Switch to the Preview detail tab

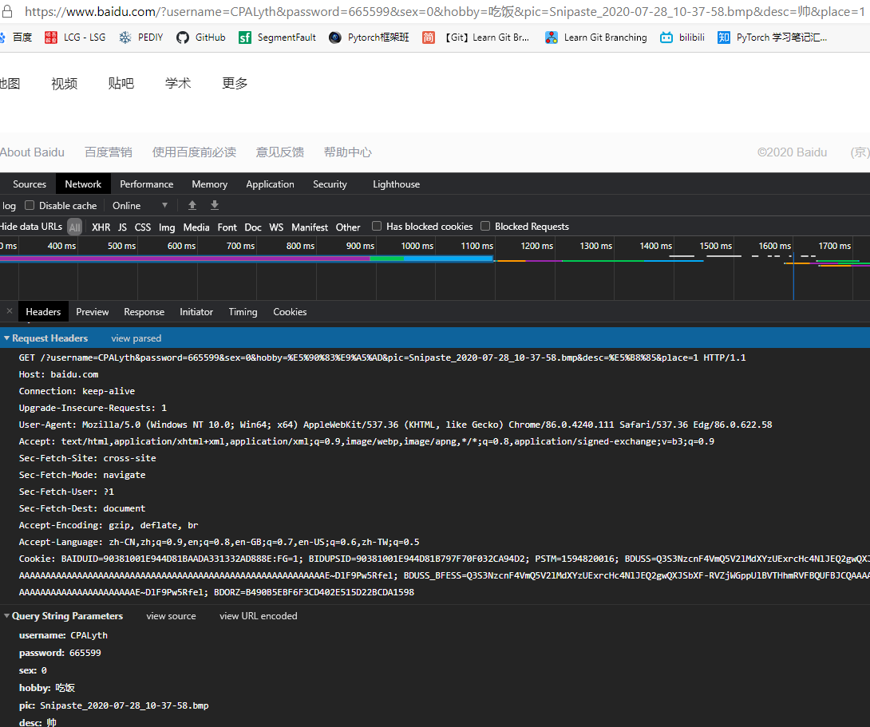click(92, 312)
